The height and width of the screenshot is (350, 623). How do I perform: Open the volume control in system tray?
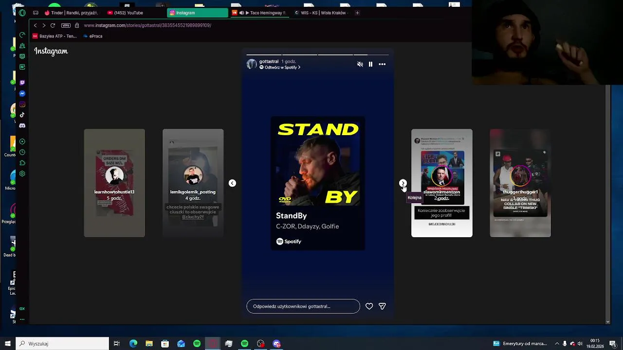581,344
